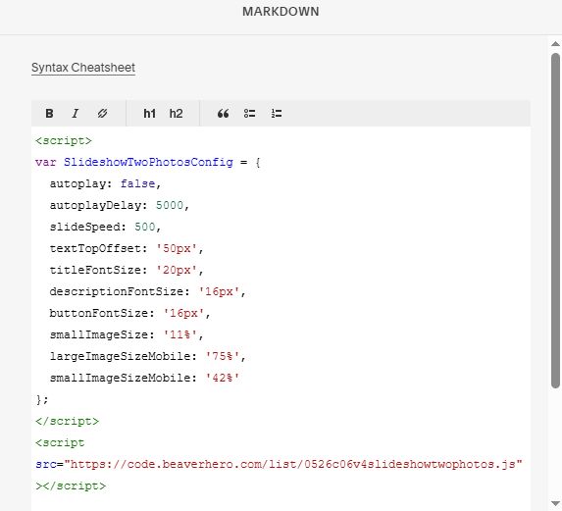Apply italic formatting with the I icon

(x=75, y=114)
